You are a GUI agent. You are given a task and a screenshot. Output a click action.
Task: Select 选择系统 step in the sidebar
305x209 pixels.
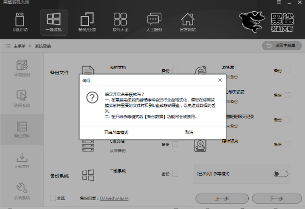pyautogui.click(x=21, y=99)
